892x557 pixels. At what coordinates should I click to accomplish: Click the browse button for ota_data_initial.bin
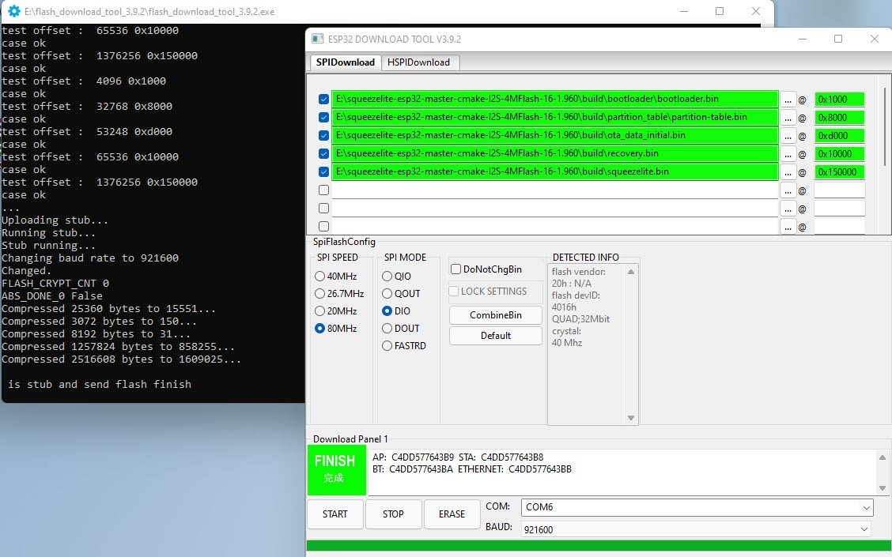pyautogui.click(x=788, y=136)
